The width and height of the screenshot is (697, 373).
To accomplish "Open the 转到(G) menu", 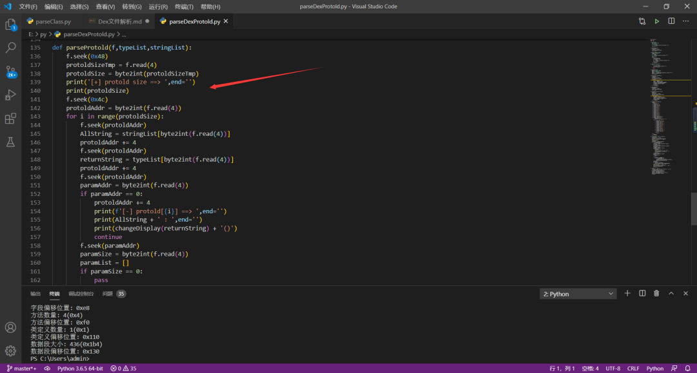I will 132,6.
